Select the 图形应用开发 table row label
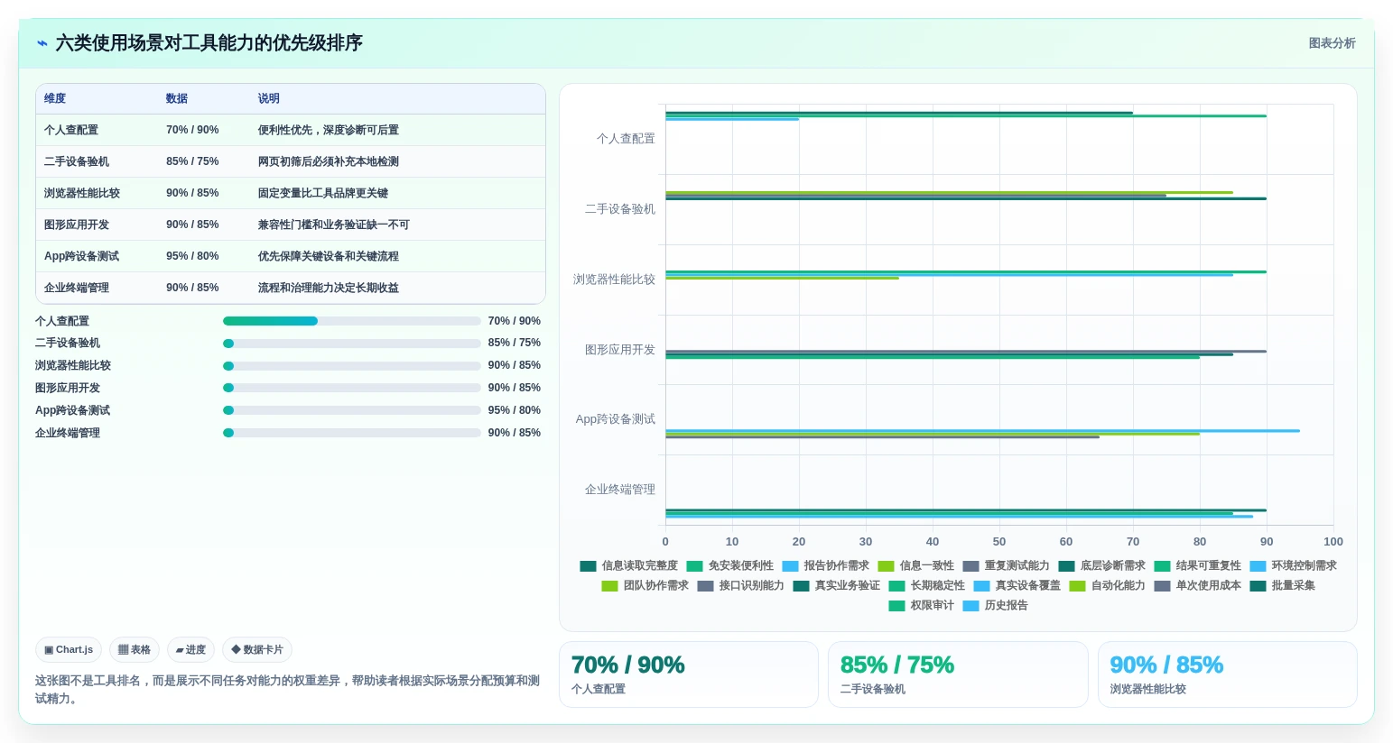Viewport: 1393px width, 743px height. [x=77, y=225]
